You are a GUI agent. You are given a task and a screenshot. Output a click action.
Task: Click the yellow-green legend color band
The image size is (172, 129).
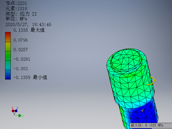point(8,46)
